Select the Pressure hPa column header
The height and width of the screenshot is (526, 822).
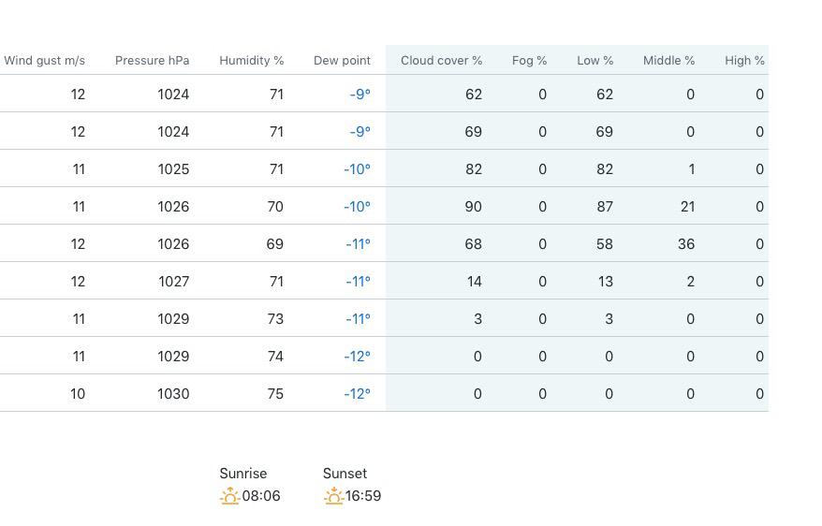coord(152,61)
